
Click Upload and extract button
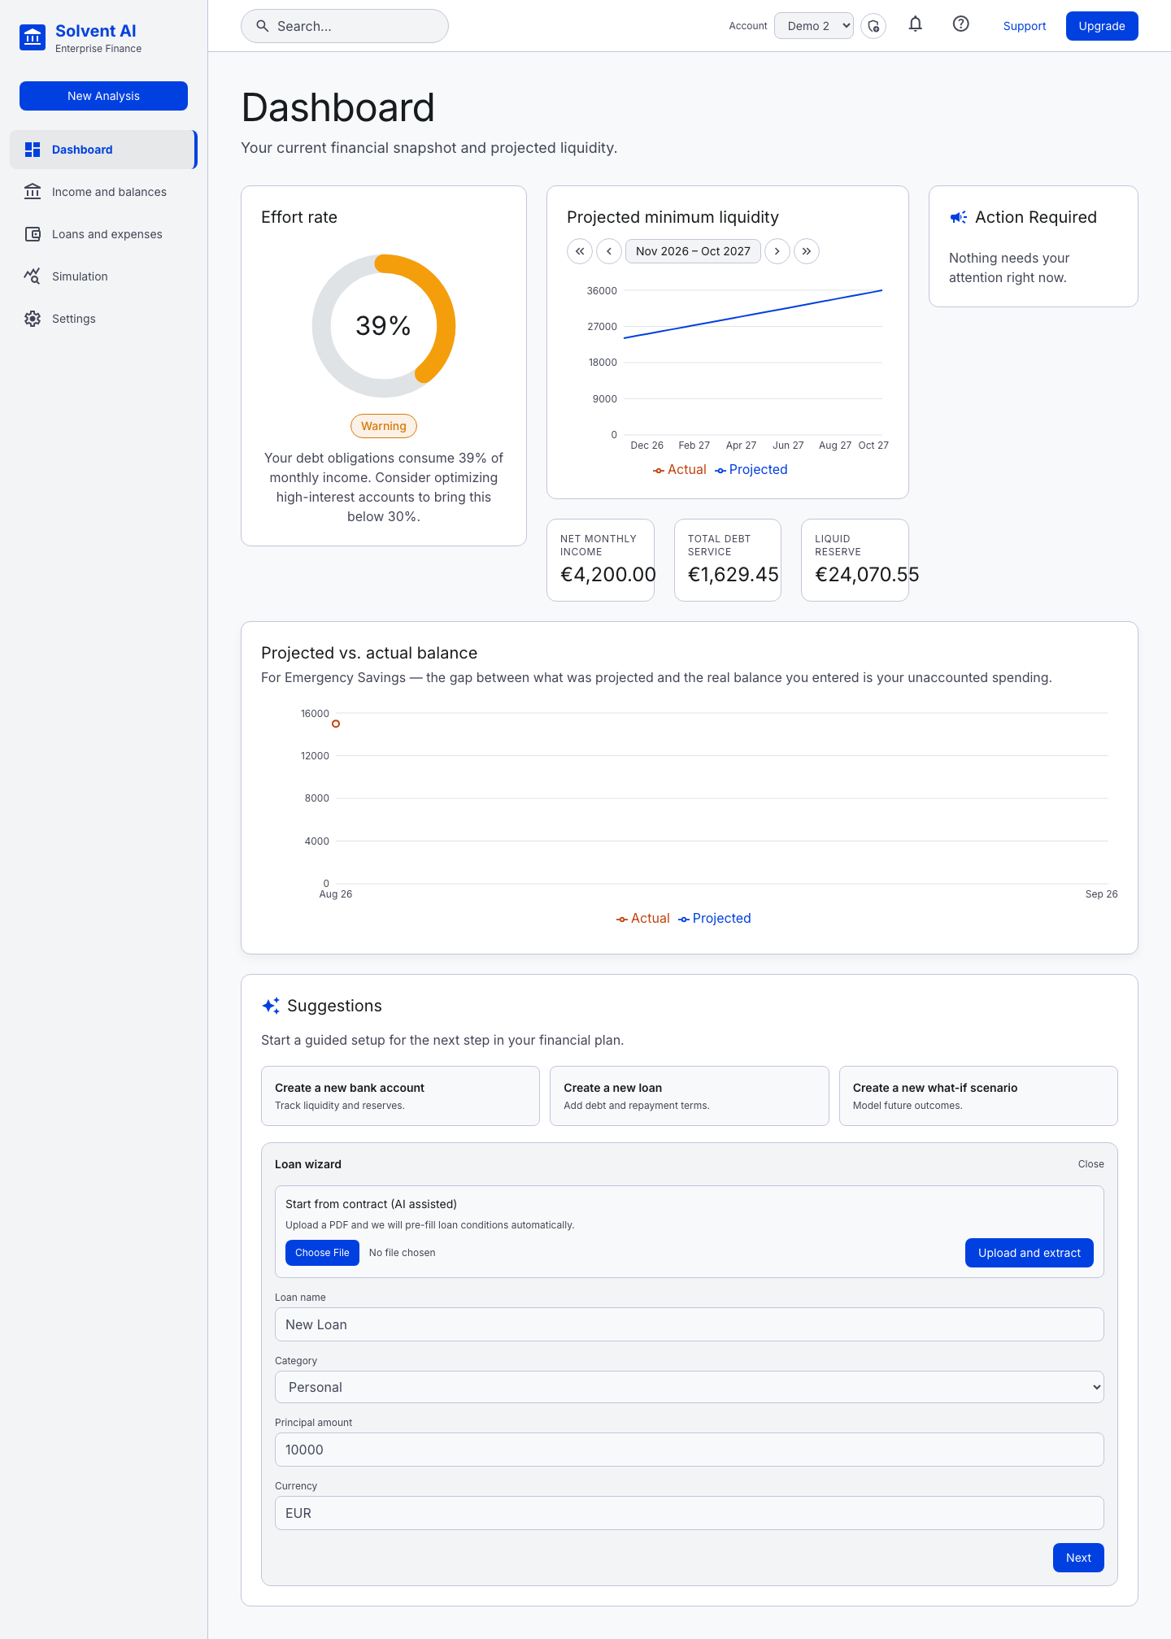coord(1030,1253)
